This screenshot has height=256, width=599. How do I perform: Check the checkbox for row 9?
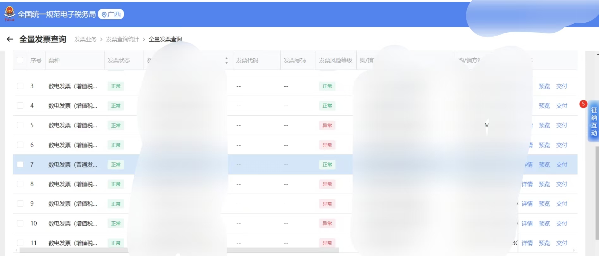pyautogui.click(x=20, y=204)
